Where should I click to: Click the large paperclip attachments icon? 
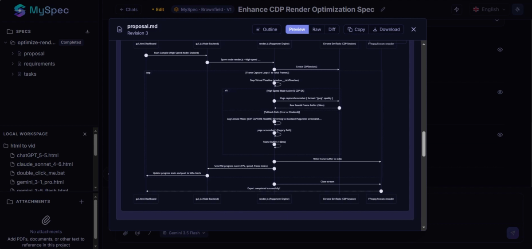46,220
